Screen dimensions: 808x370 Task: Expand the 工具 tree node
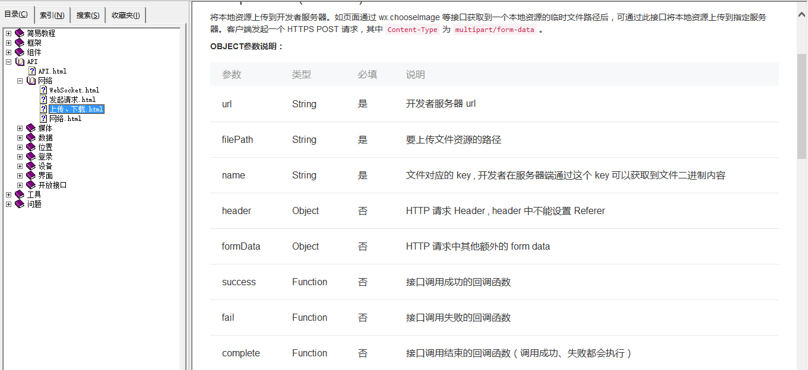tap(8, 194)
